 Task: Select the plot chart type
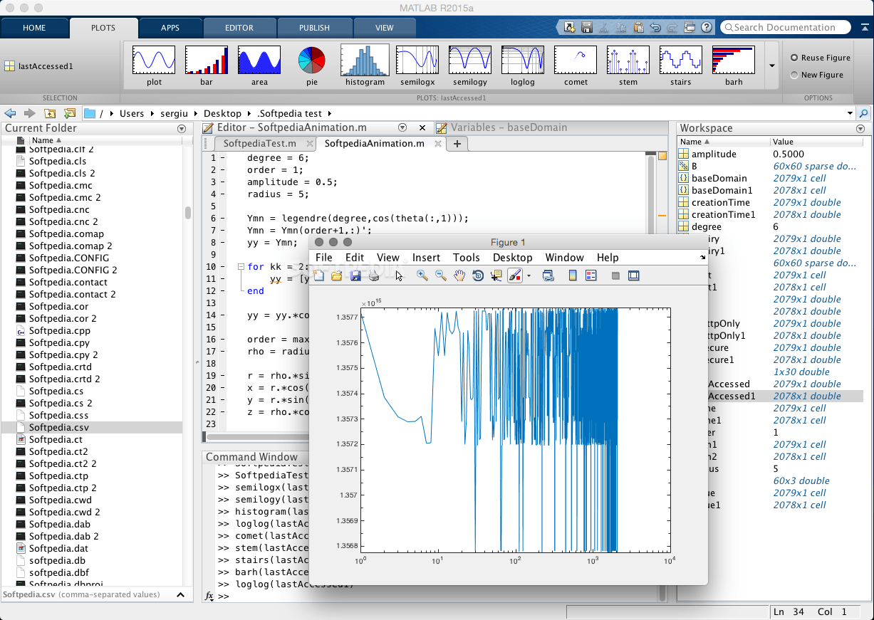154,65
